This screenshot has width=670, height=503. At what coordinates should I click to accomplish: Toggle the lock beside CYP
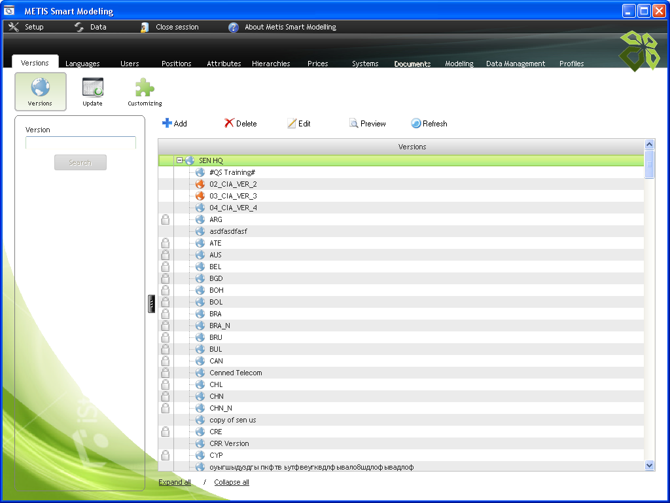[166, 455]
